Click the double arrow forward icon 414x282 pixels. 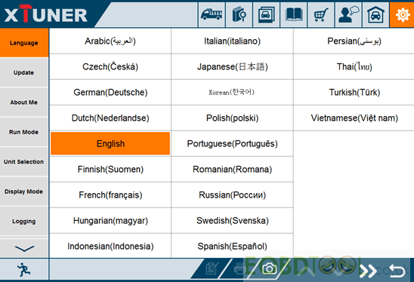pyautogui.click(x=368, y=271)
